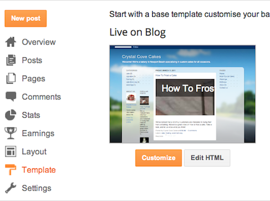Select the Earnings menu label

[38, 134]
